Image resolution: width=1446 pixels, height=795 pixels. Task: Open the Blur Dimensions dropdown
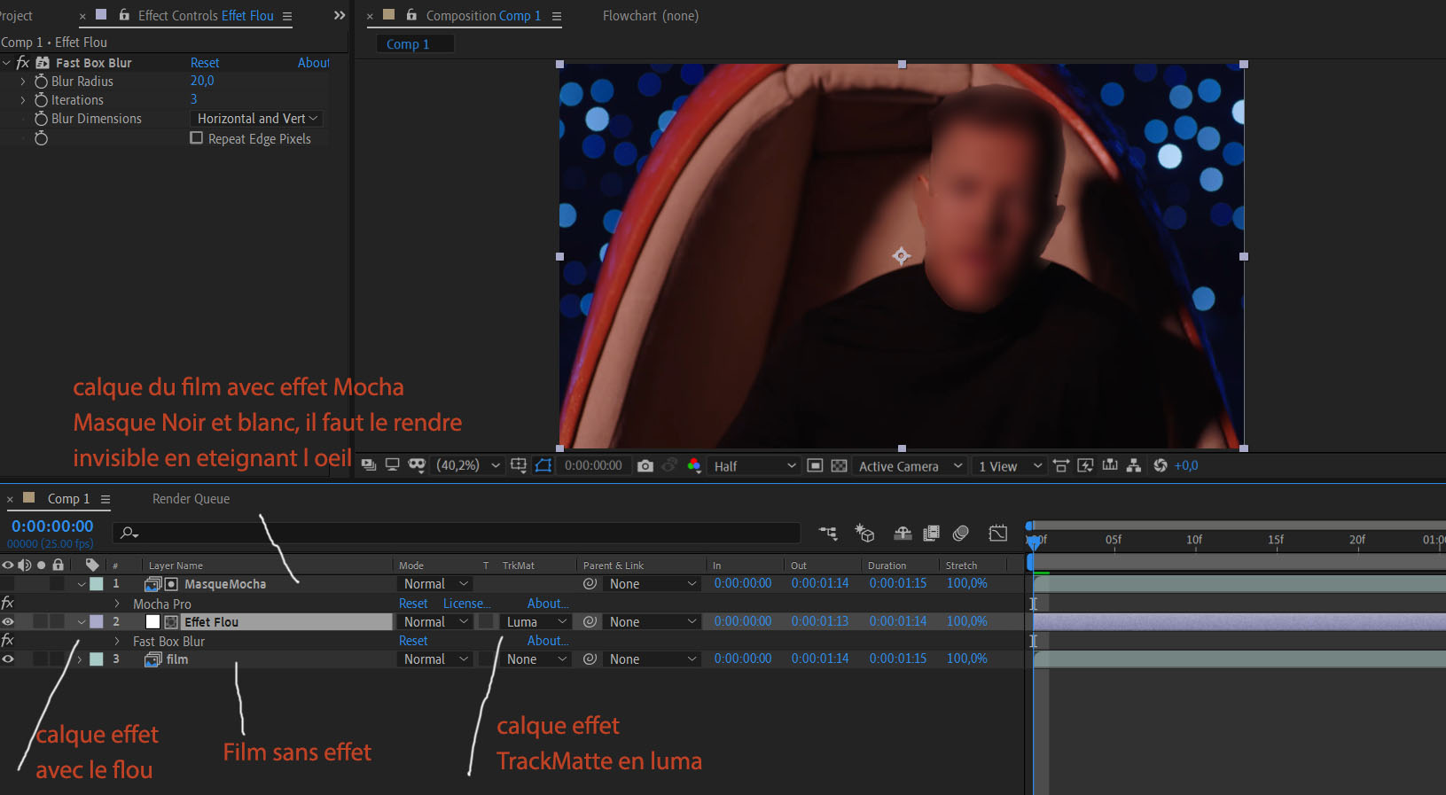click(x=256, y=119)
